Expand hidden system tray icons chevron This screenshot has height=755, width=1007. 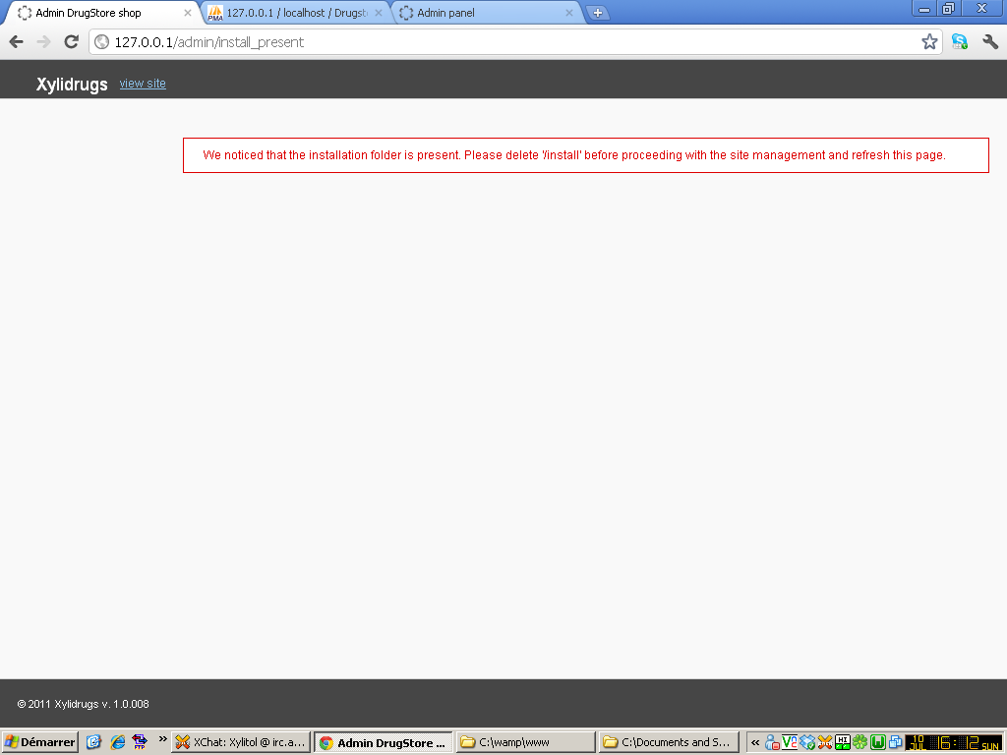point(754,743)
